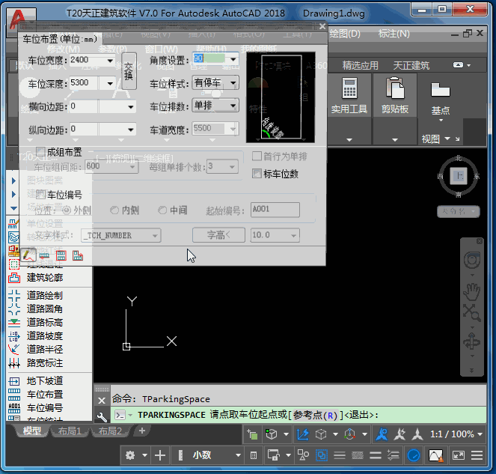
Task: Open the 车位宽度 dropdown
Action: (110, 61)
